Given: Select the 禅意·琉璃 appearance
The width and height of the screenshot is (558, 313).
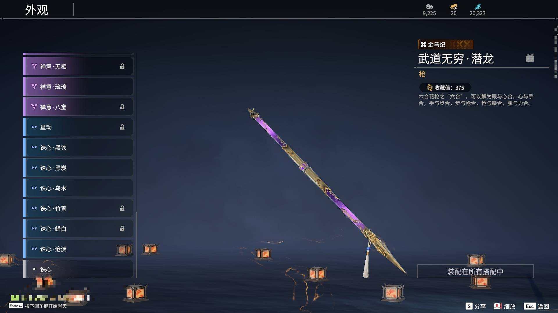Looking at the screenshot, I should 78,87.
